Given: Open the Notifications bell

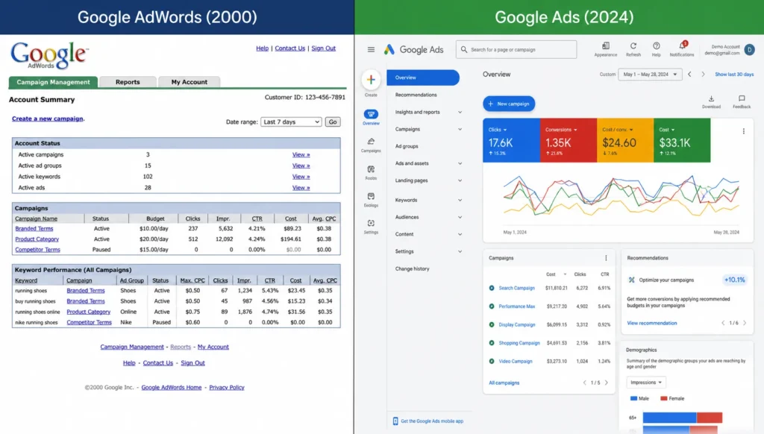Looking at the screenshot, I should pos(682,45).
